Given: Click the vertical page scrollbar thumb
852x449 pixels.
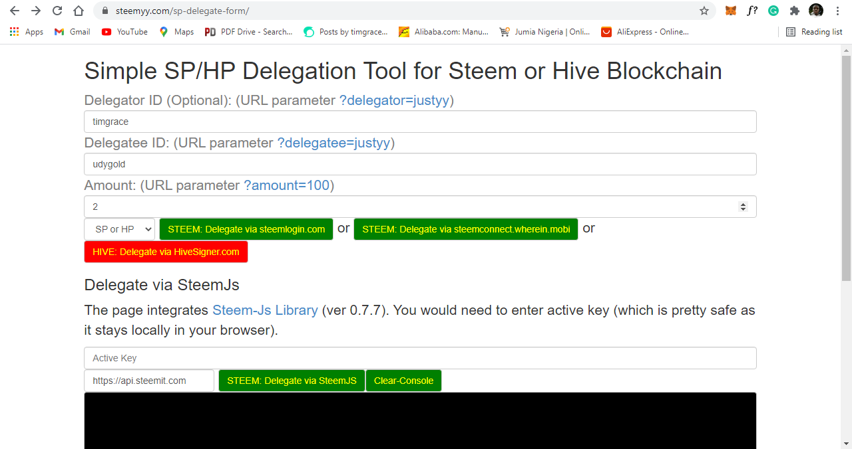Looking at the screenshot, I should click(846, 168).
